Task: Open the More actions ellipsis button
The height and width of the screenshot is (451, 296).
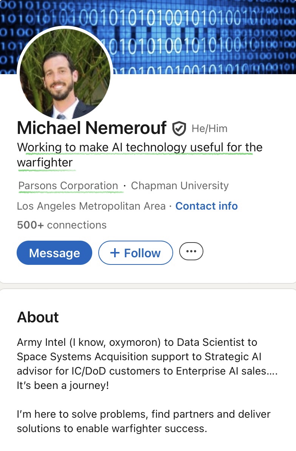Action: point(191,252)
